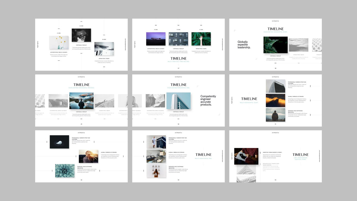Click the person facing lake photo

point(82,101)
